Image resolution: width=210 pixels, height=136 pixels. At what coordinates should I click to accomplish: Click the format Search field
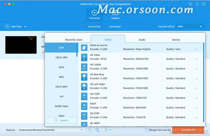(62, 120)
